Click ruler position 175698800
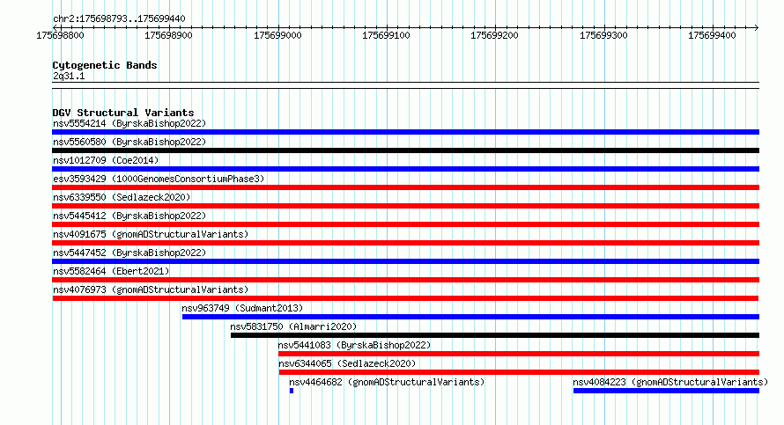This screenshot has height=425, width=784. [60, 35]
